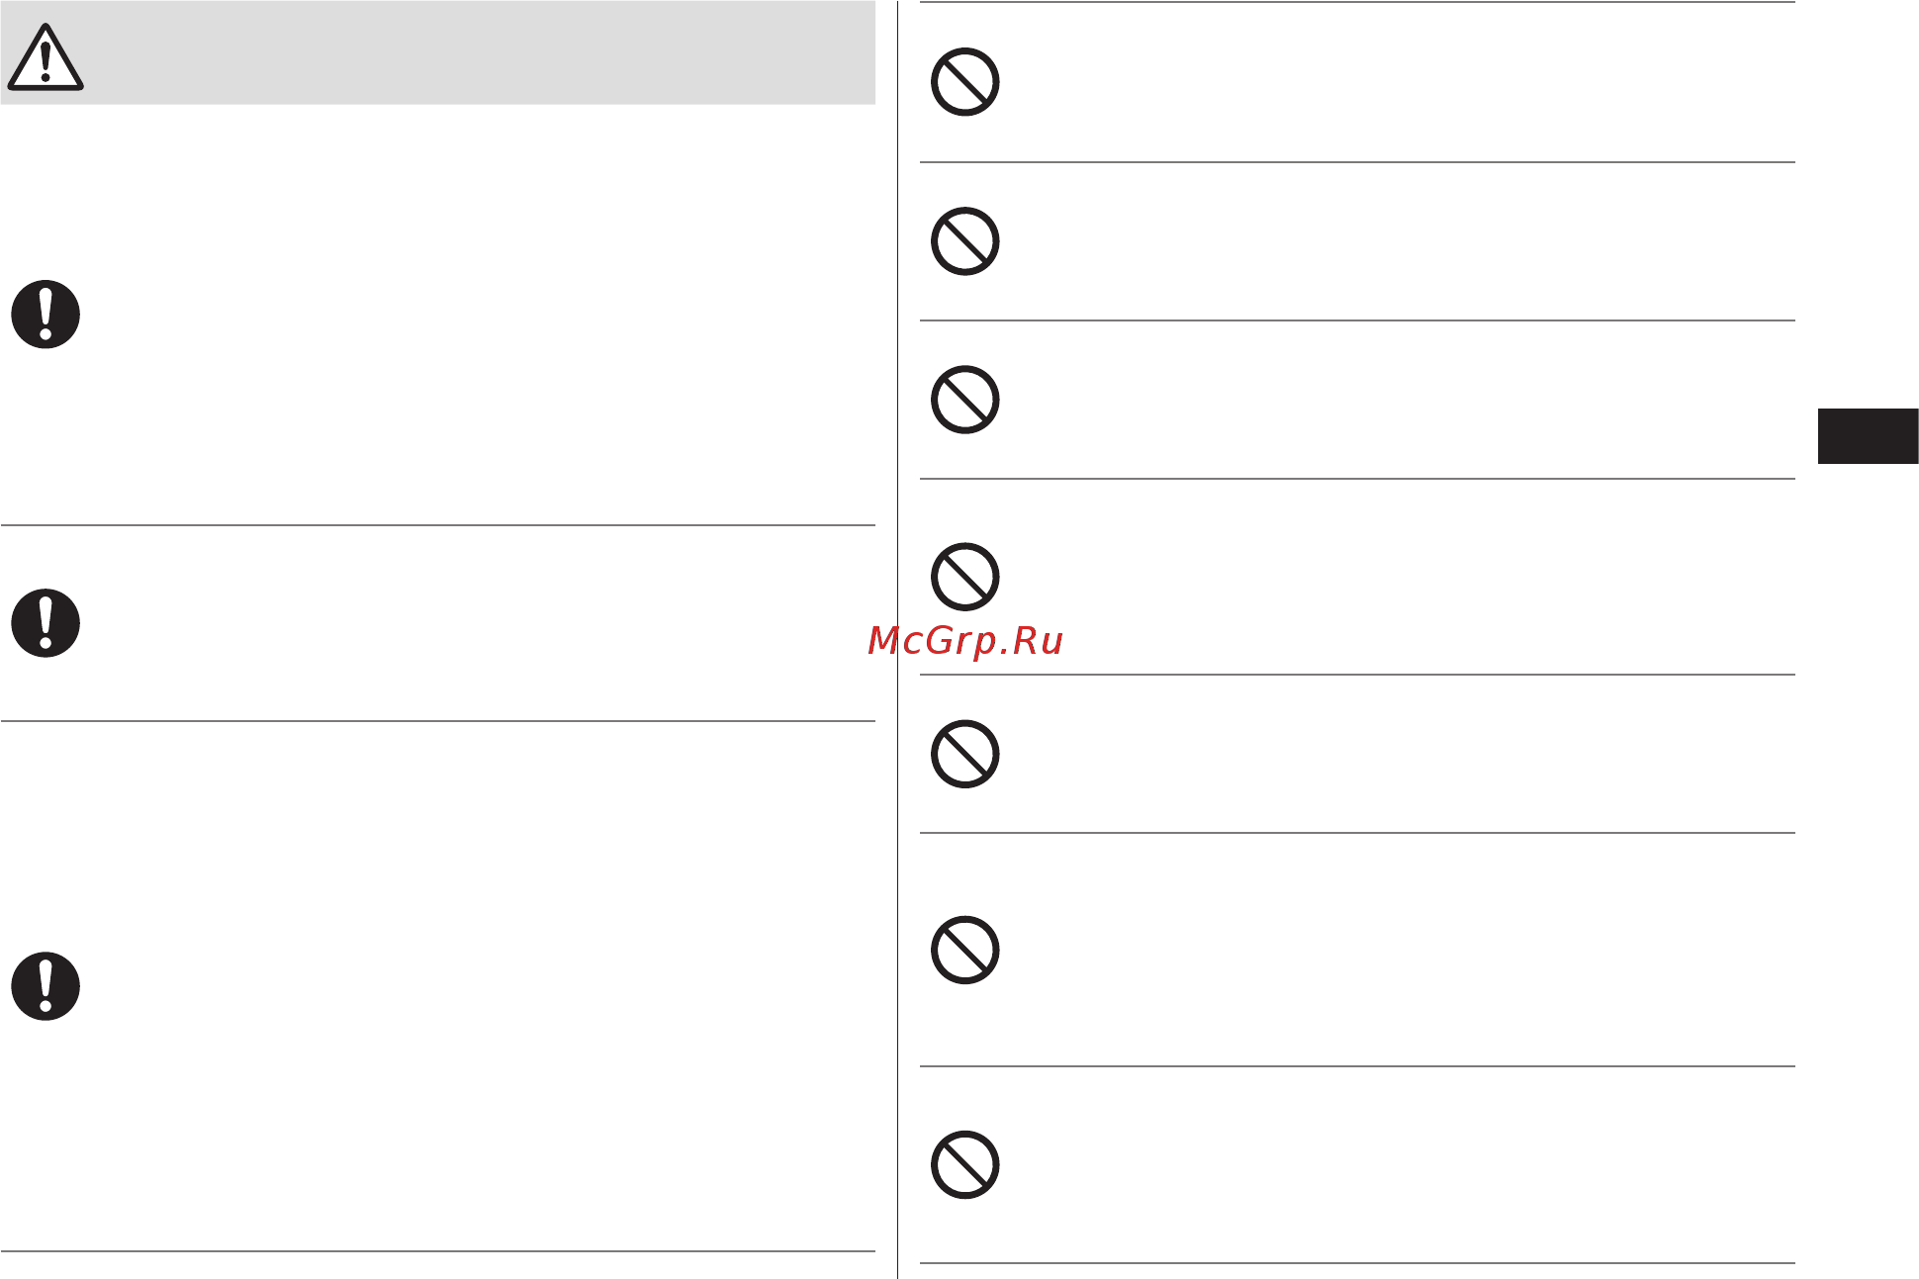This screenshot has width=1919, height=1279.
Task: Click the warning triangle icon in the gray header
Action: pyautogui.click(x=46, y=57)
